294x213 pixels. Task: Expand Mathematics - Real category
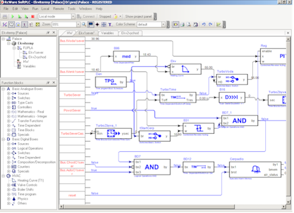(9, 112)
